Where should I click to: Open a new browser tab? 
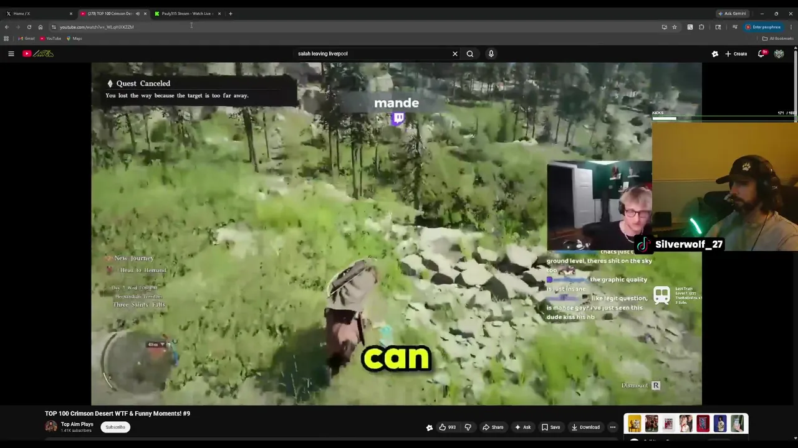[230, 13]
